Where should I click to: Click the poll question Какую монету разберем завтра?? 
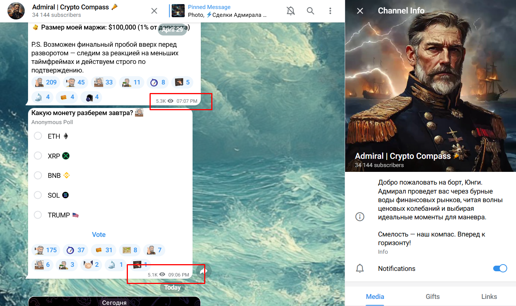(x=82, y=113)
